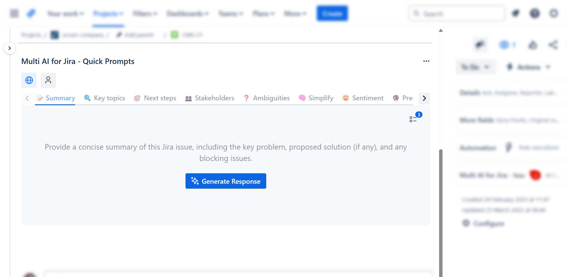Screen dimensions: 567x277
Task: Expand the collapsed left sidebar
Action: [10, 48]
